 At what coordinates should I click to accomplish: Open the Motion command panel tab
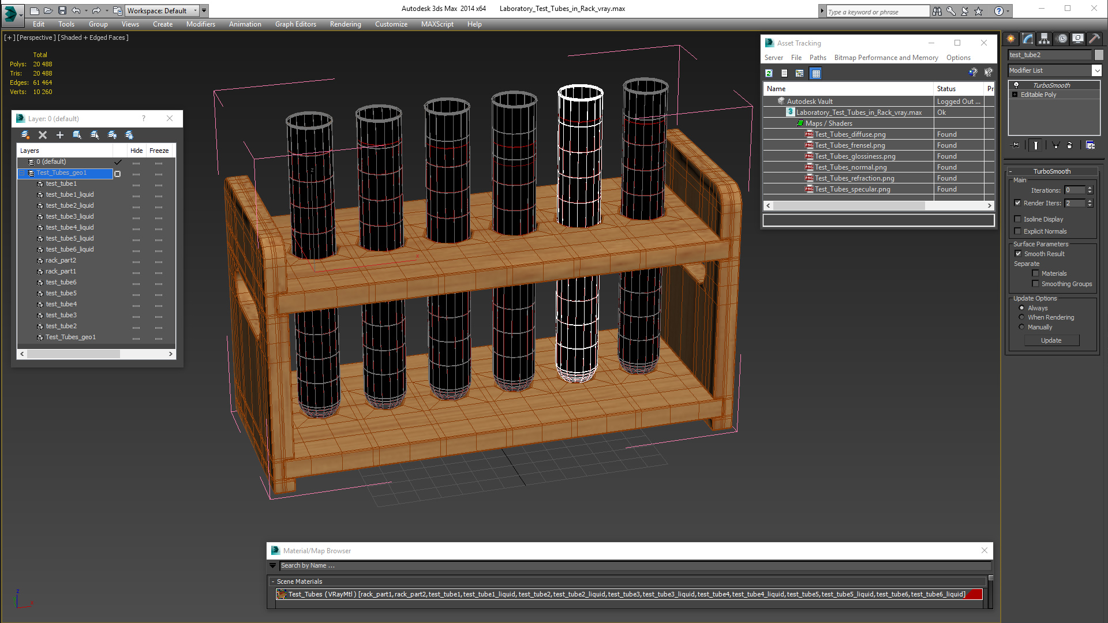click(1061, 39)
